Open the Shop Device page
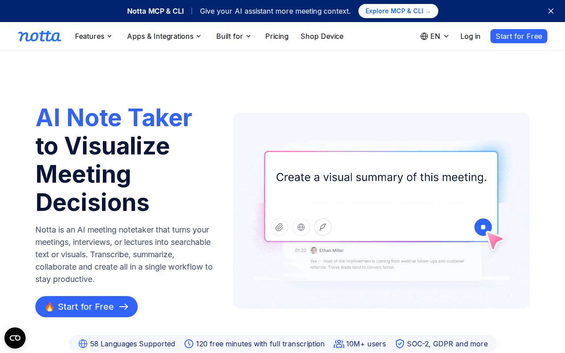565x353 pixels. (x=322, y=36)
